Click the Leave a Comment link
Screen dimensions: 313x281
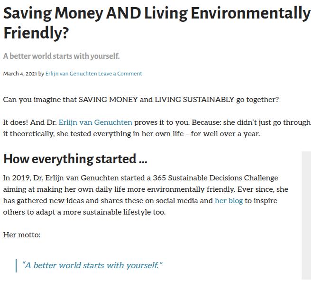[120, 74]
